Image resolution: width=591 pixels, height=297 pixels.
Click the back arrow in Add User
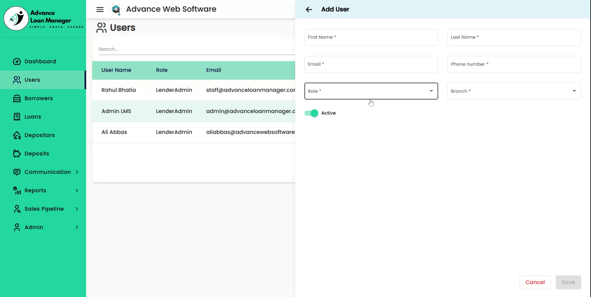[x=309, y=10]
